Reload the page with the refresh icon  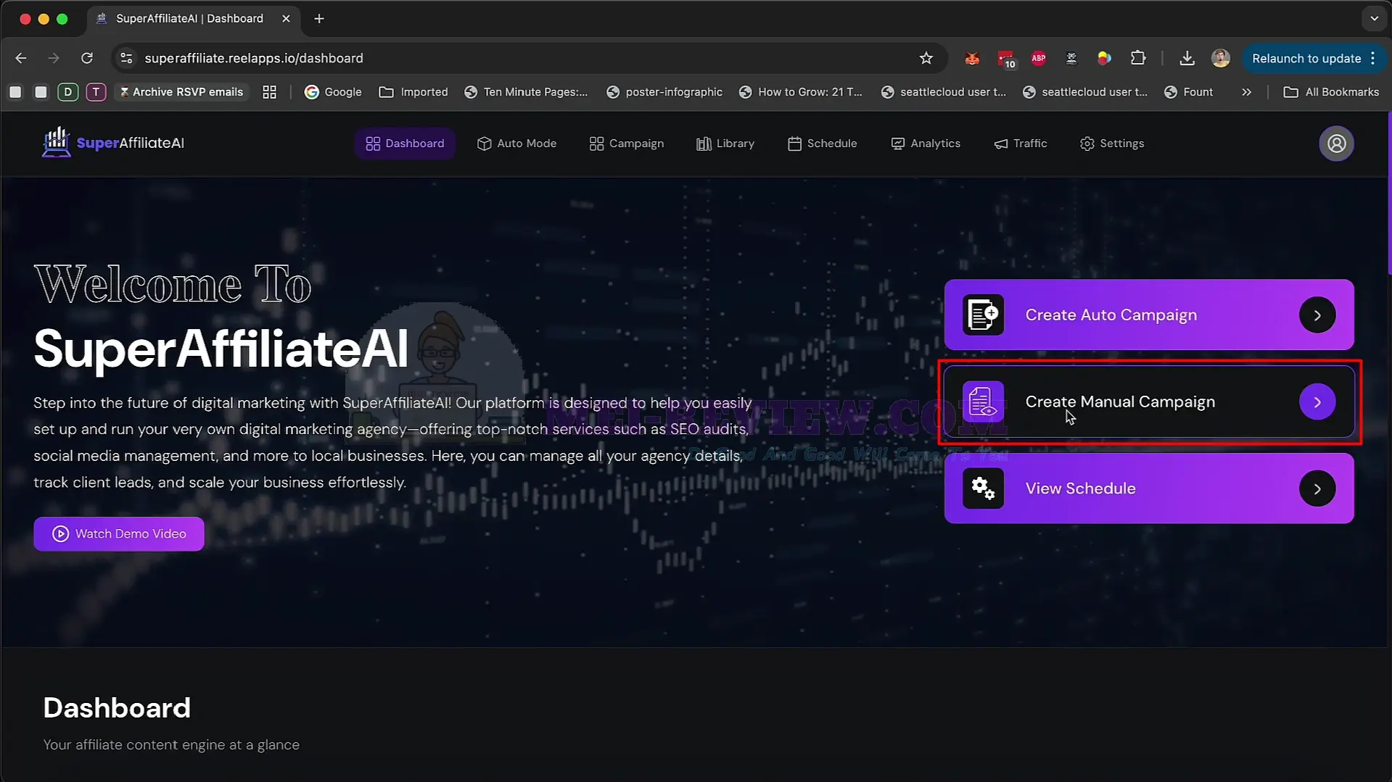[87, 58]
